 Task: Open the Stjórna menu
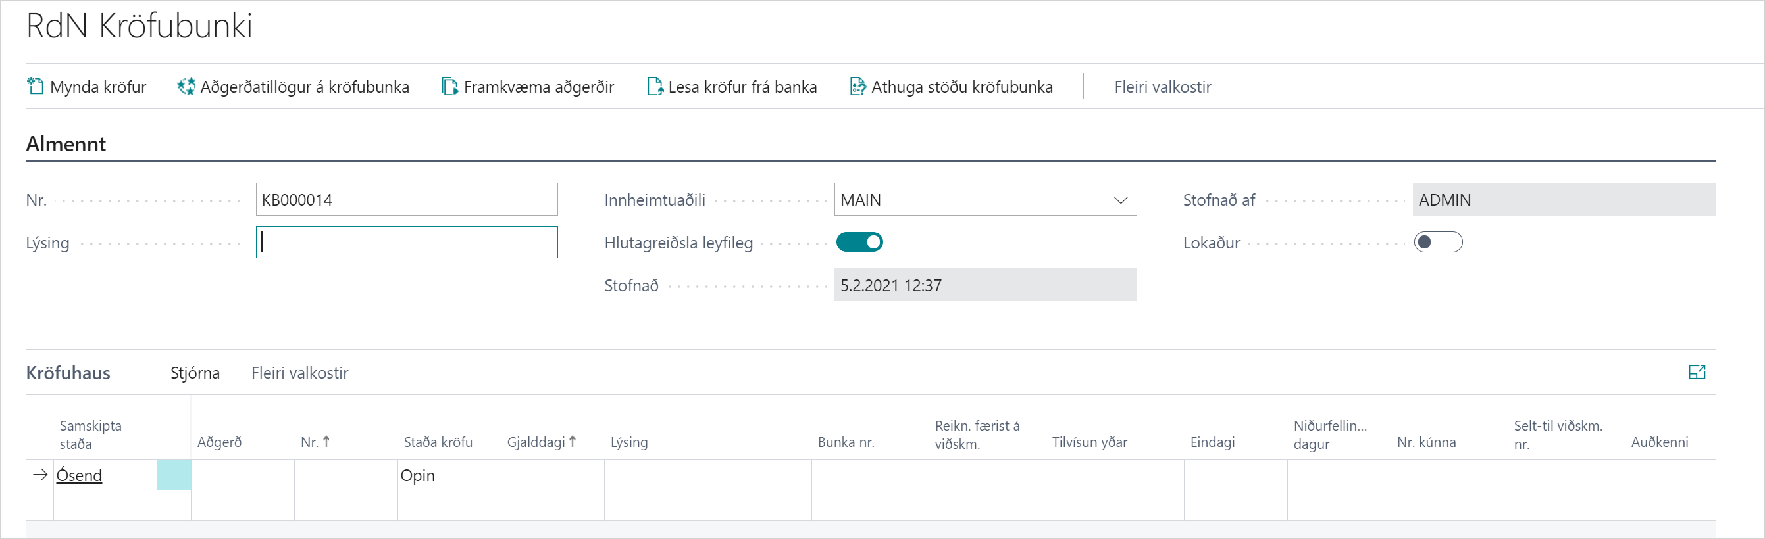195,373
